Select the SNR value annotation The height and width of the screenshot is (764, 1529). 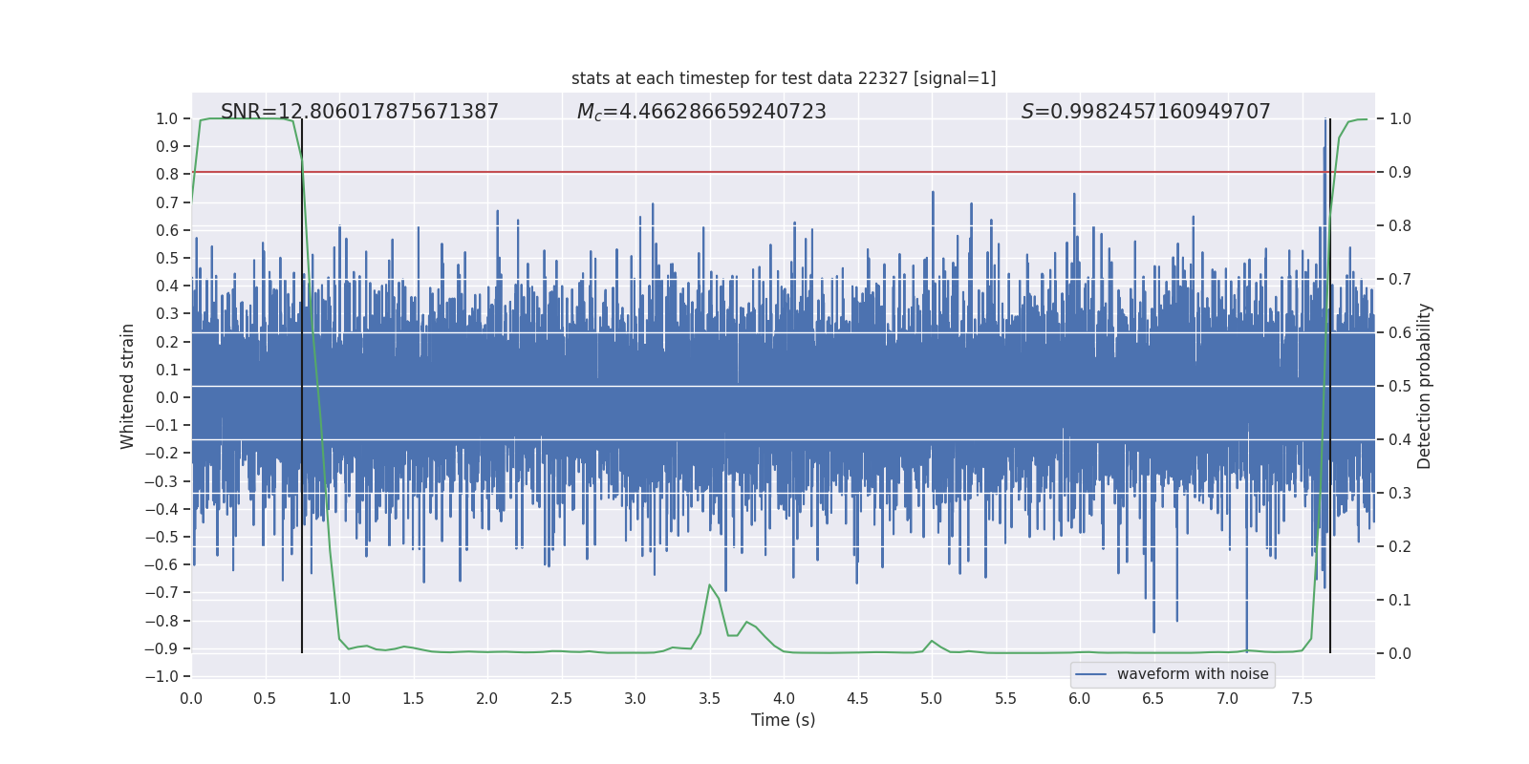pyautogui.click(x=359, y=112)
